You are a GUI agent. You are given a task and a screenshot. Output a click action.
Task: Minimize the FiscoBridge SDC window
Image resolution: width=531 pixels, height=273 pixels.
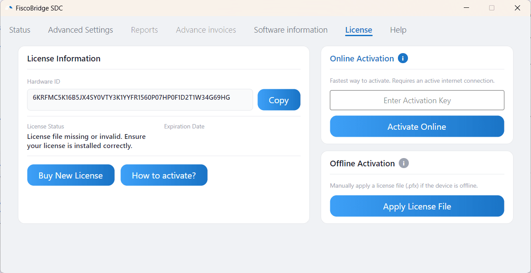pyautogui.click(x=466, y=8)
